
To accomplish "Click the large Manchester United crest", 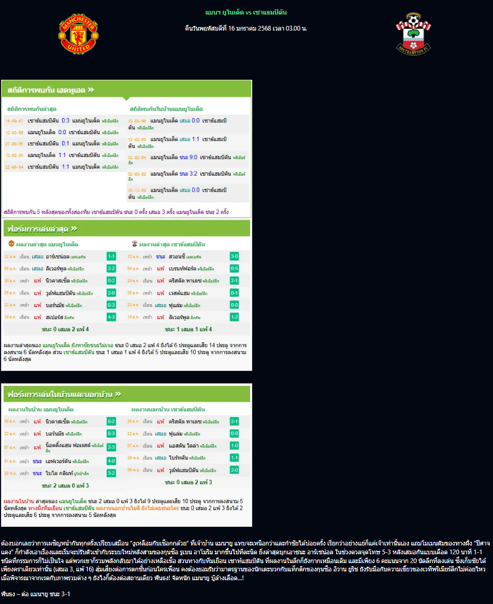I will pyautogui.click(x=79, y=34).
